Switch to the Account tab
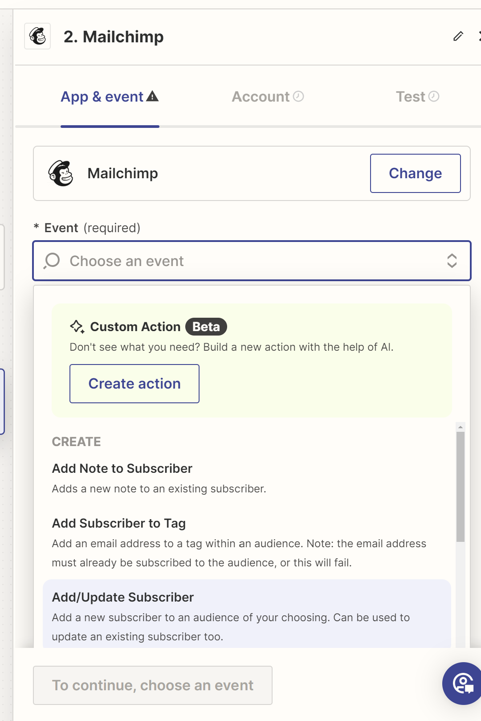This screenshot has width=481, height=721. (x=268, y=97)
